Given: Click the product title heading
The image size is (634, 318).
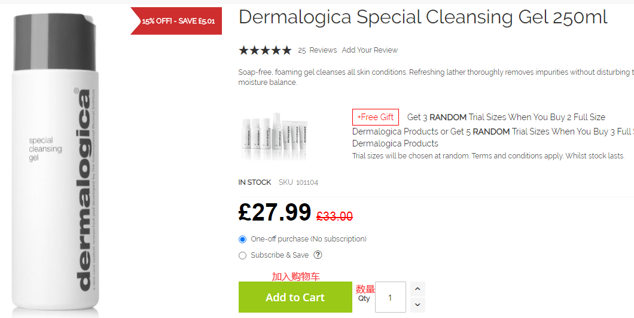Looking at the screenshot, I should tap(422, 17).
